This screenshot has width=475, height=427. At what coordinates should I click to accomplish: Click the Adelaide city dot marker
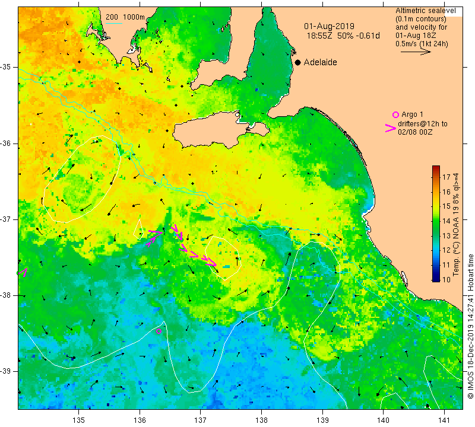(x=298, y=62)
